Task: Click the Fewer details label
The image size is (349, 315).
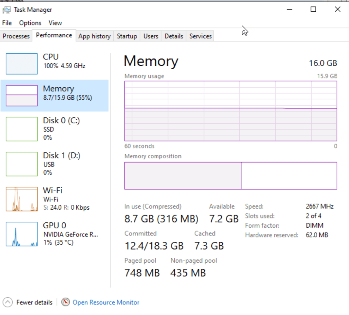Action: click(34, 302)
